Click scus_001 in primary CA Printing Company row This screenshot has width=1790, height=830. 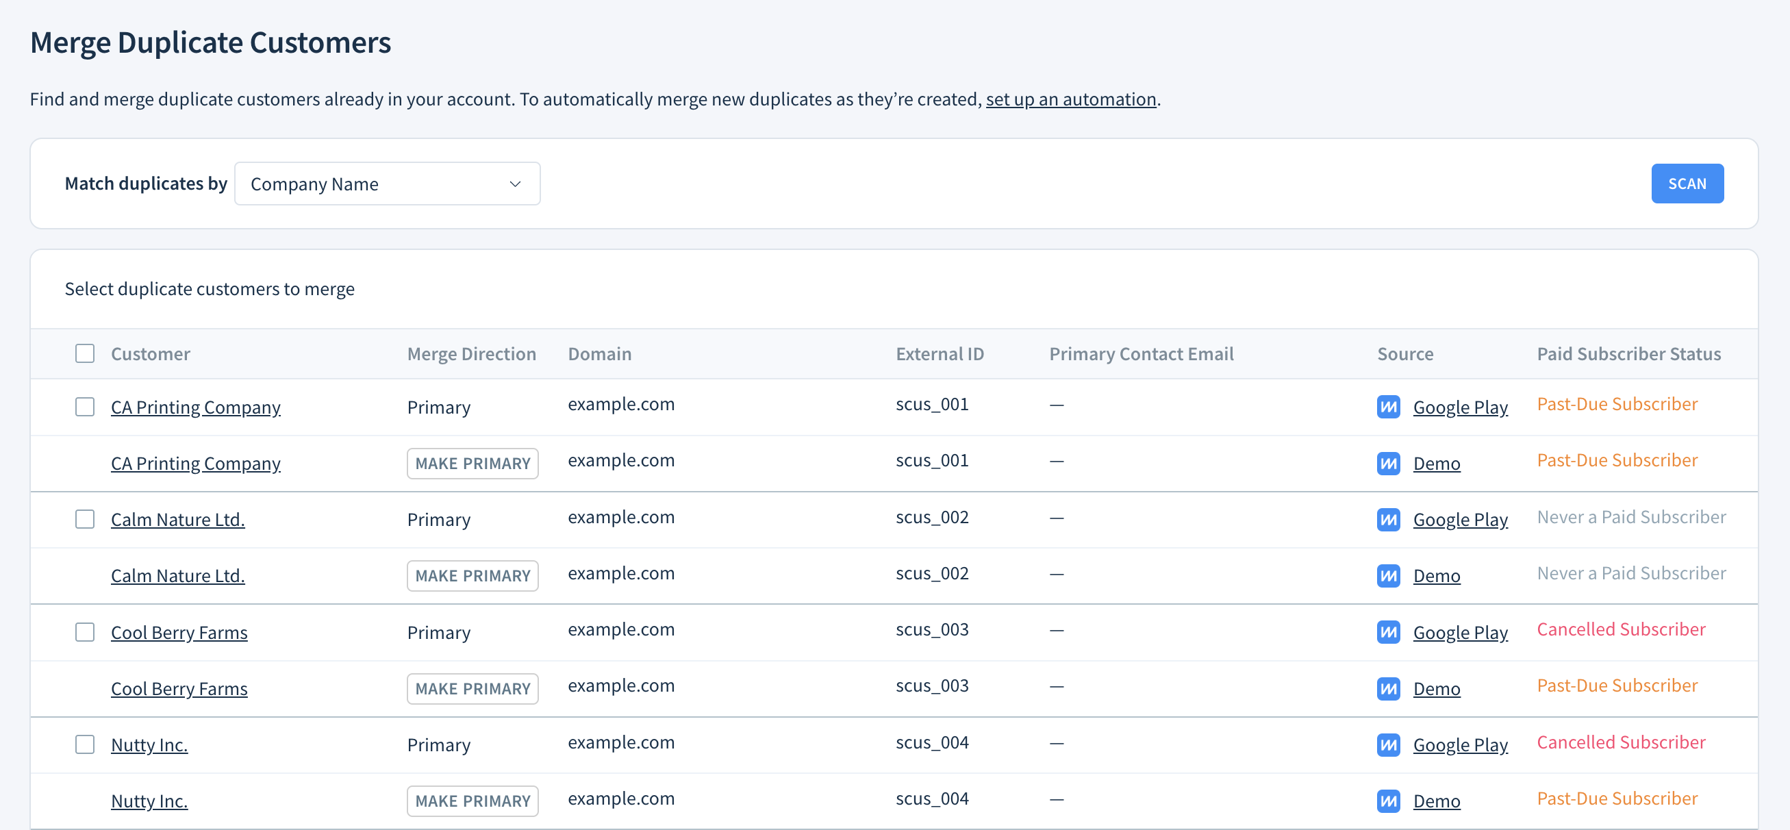point(932,404)
